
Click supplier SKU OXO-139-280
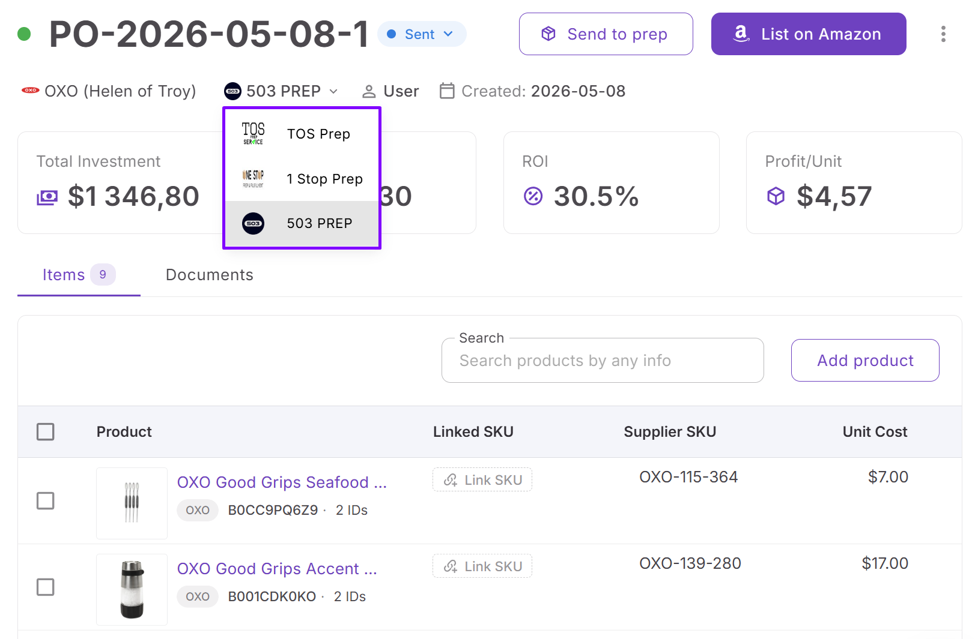(x=690, y=563)
